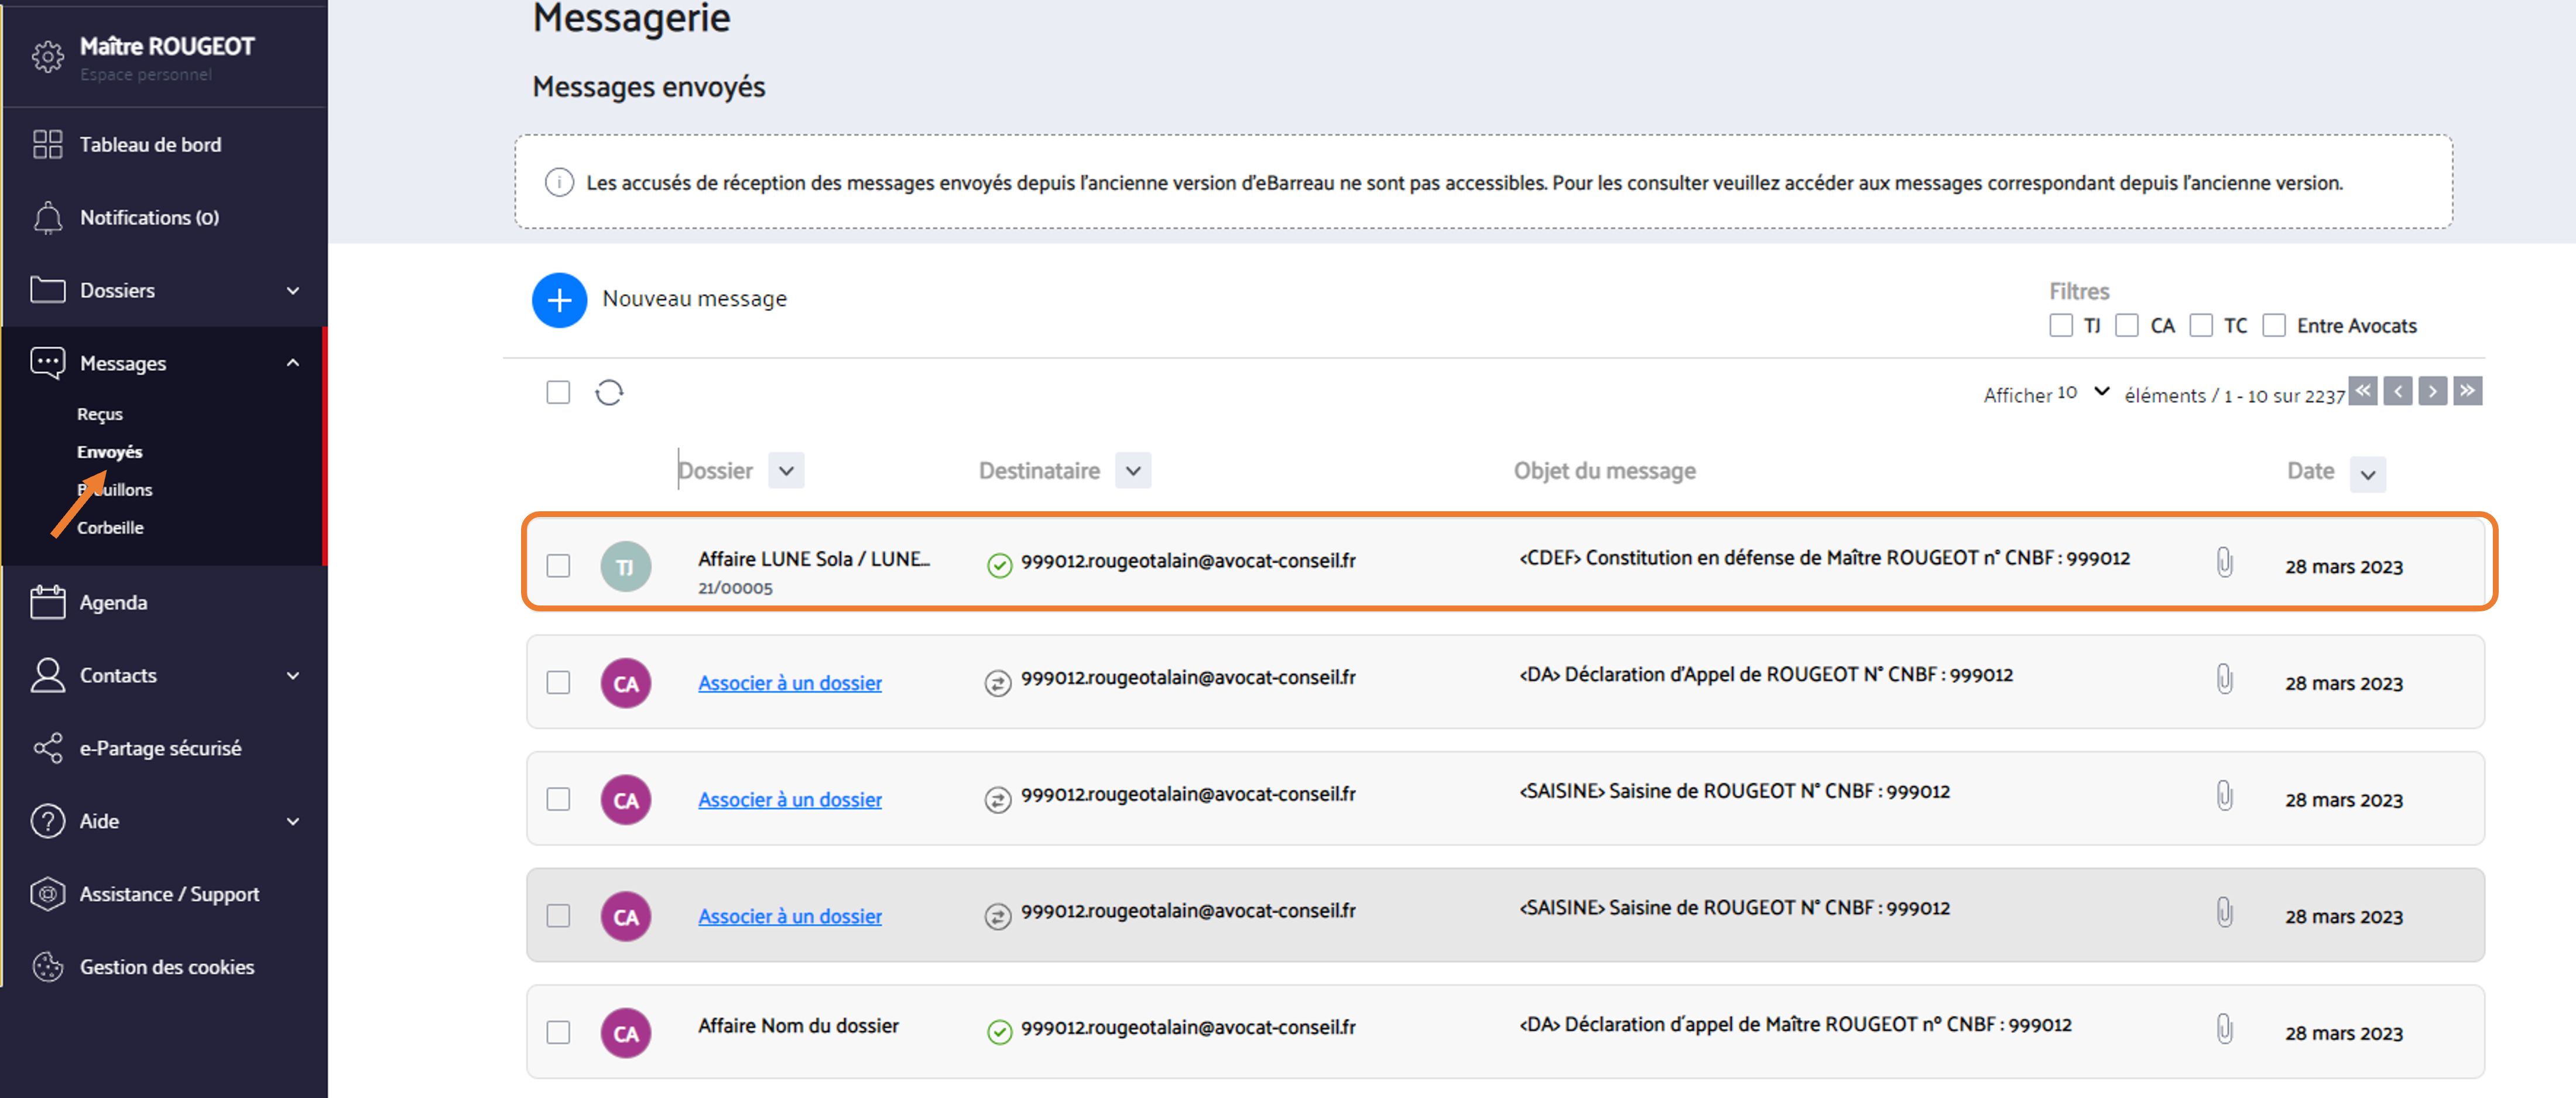
Task: Click the info icon in the notice banner
Action: tap(559, 183)
